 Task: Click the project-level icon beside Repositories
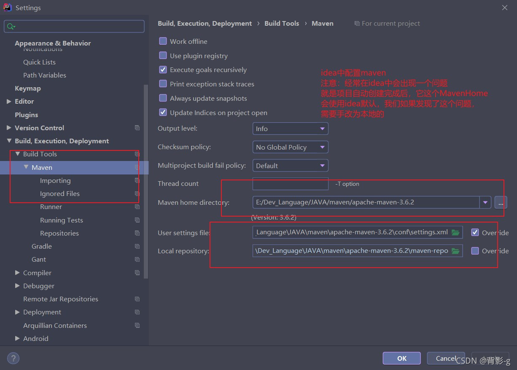click(137, 233)
